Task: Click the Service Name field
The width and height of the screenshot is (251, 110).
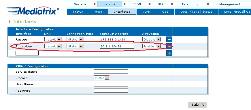Action: [111, 72]
